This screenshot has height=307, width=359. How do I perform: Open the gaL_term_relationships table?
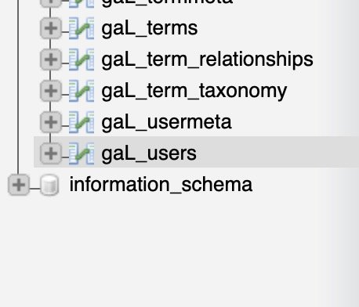point(207,60)
